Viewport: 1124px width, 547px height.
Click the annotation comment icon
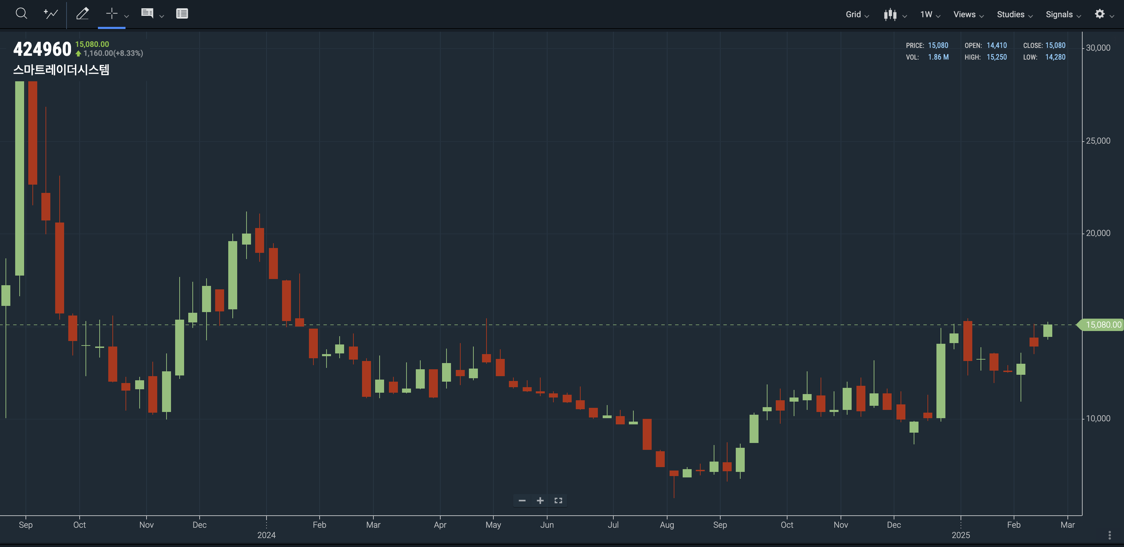147,13
